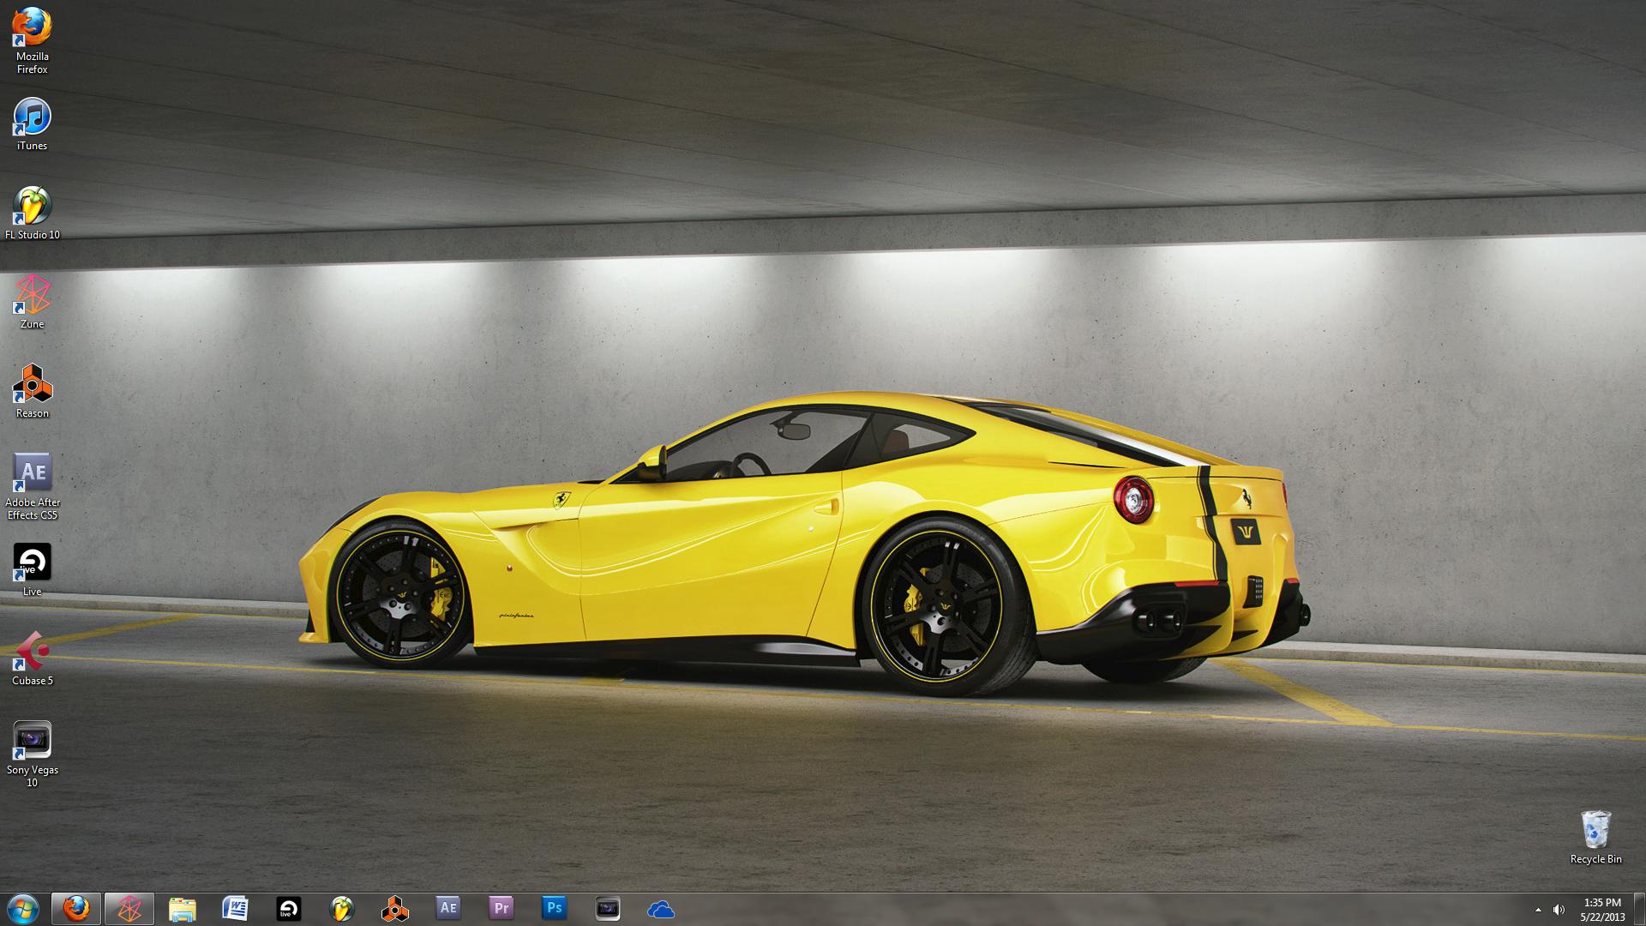Click the Ableton Live desktop shortcut
1646x926 pixels.
click(33, 569)
